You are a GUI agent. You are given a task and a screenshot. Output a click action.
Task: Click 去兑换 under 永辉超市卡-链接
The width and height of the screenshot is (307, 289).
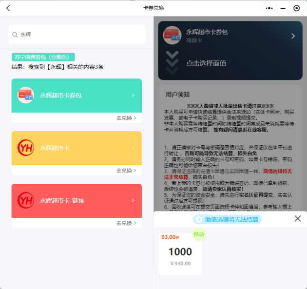pyautogui.click(x=126, y=223)
